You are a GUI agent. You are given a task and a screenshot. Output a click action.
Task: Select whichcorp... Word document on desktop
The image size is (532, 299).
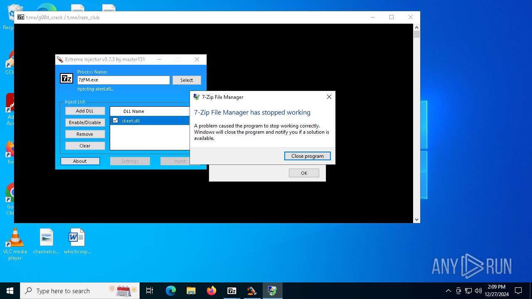pyautogui.click(x=77, y=241)
